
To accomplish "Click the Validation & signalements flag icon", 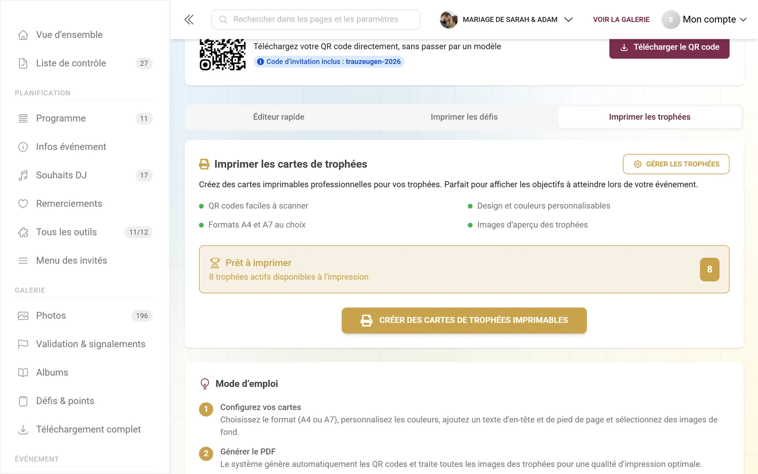I will [23, 344].
